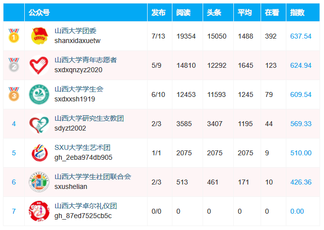Image resolution: width=324 pixels, height=230 pixels.
Task: Click headline count 3407
Action: 215,124
